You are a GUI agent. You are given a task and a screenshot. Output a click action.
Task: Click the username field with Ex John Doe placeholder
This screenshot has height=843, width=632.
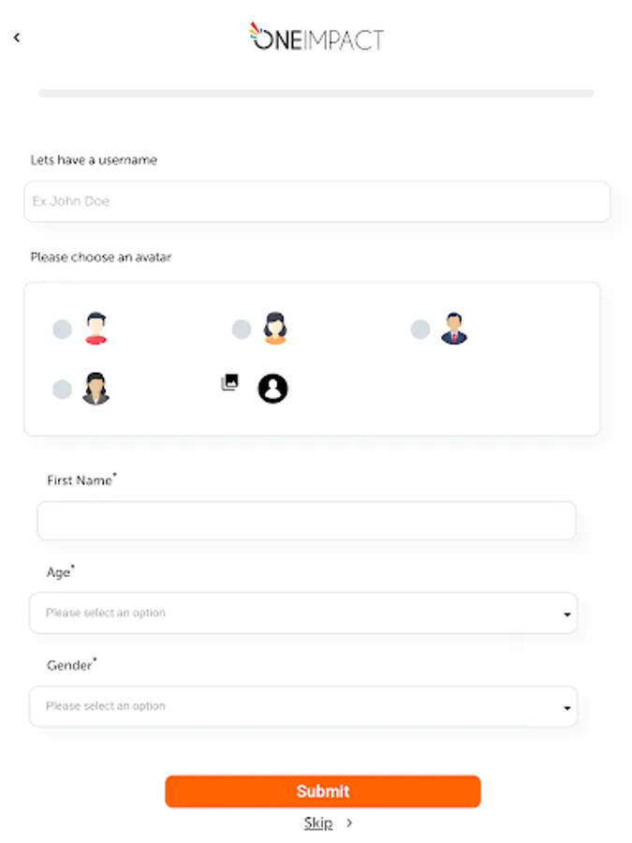coord(316,200)
